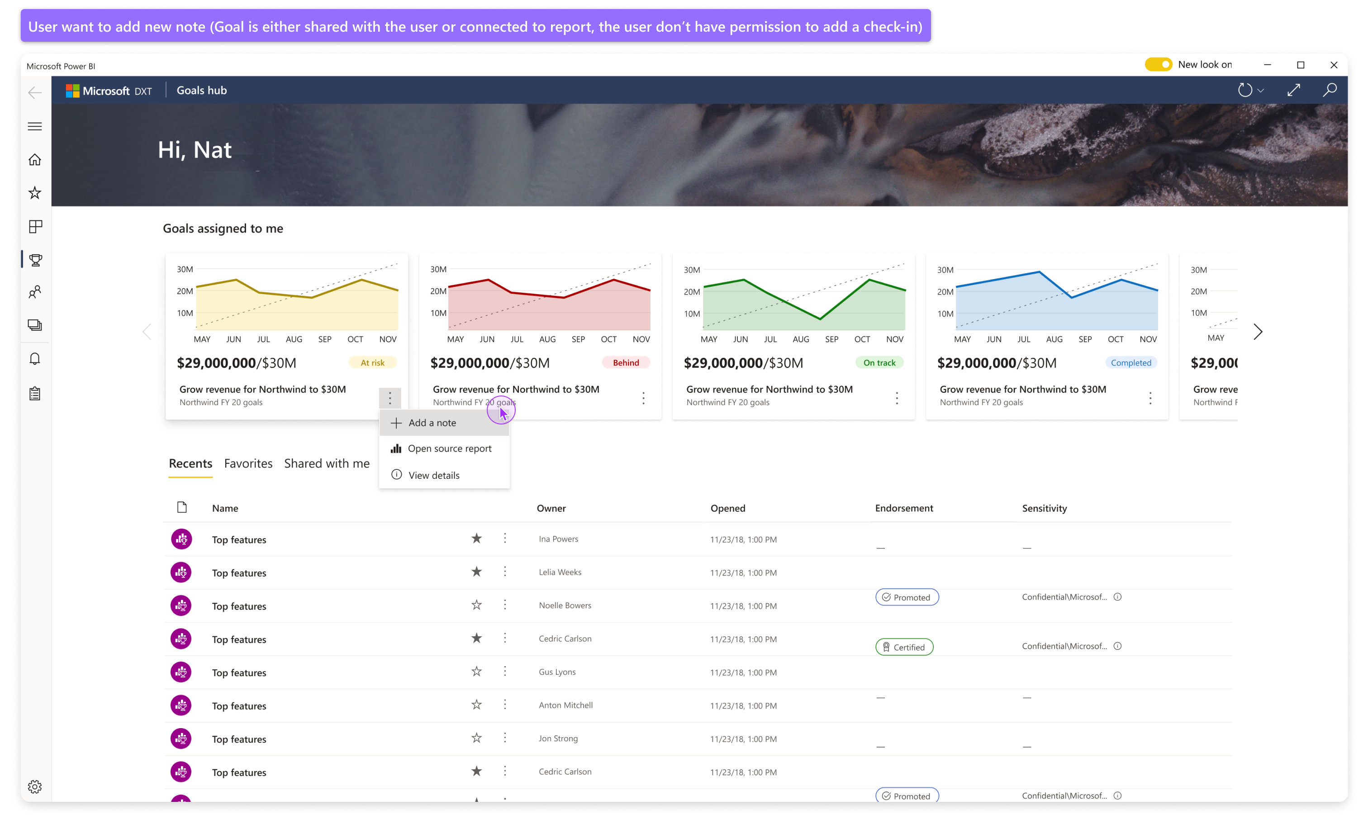
Task: Open Top features item by Jon Strong
Action: 238,739
